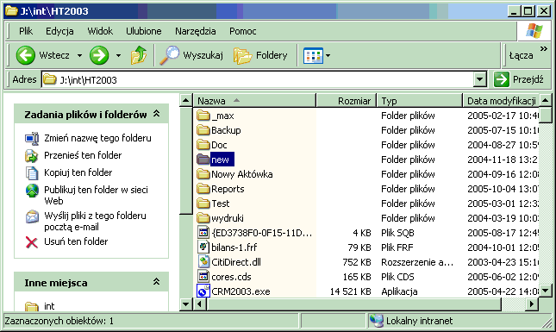This screenshot has height=332, width=556.
Task: Click the red X delete folder icon
Action: 32,242
